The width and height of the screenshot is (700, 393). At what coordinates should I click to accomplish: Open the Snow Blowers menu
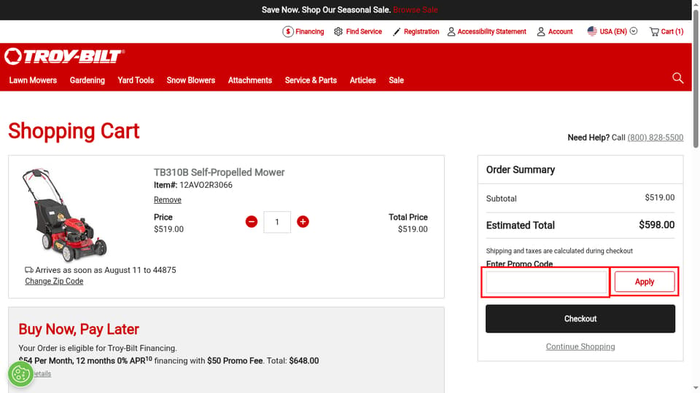click(x=190, y=80)
